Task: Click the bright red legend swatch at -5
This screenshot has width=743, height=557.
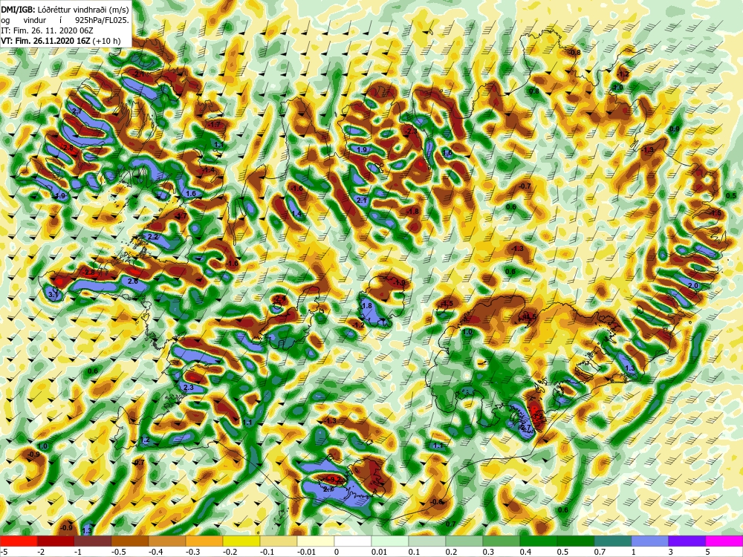Action: [x=19, y=541]
